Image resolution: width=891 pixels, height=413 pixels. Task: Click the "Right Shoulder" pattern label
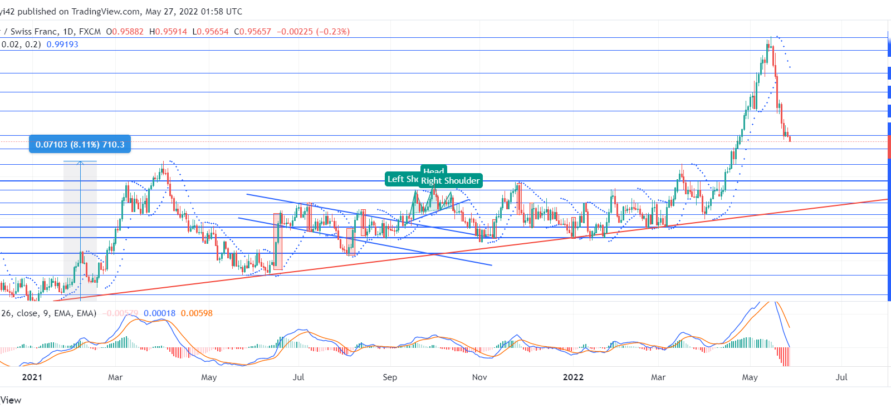[x=450, y=180]
